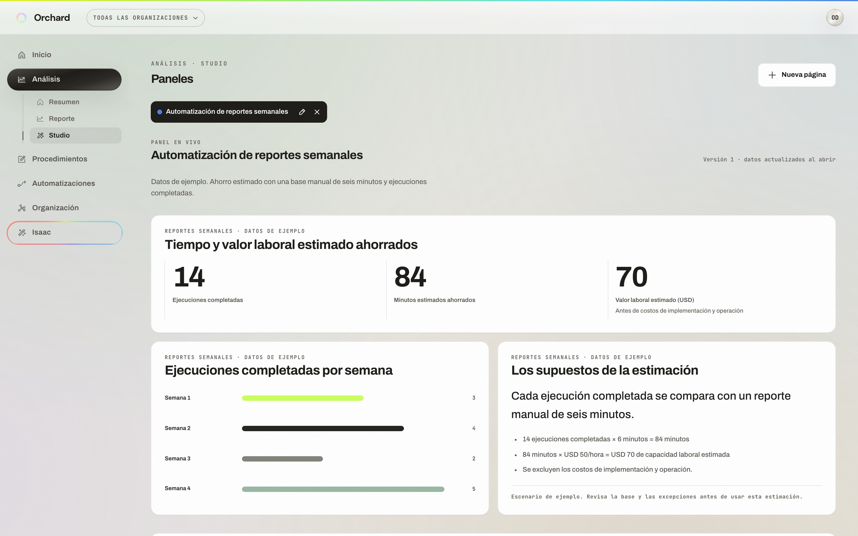The width and height of the screenshot is (858, 536).
Task: Click the Análisis chart icon
Action: tap(22, 80)
